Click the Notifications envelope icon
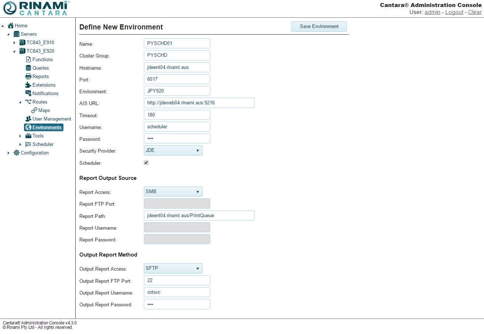Image resolution: width=484 pixels, height=334 pixels. 28,93
